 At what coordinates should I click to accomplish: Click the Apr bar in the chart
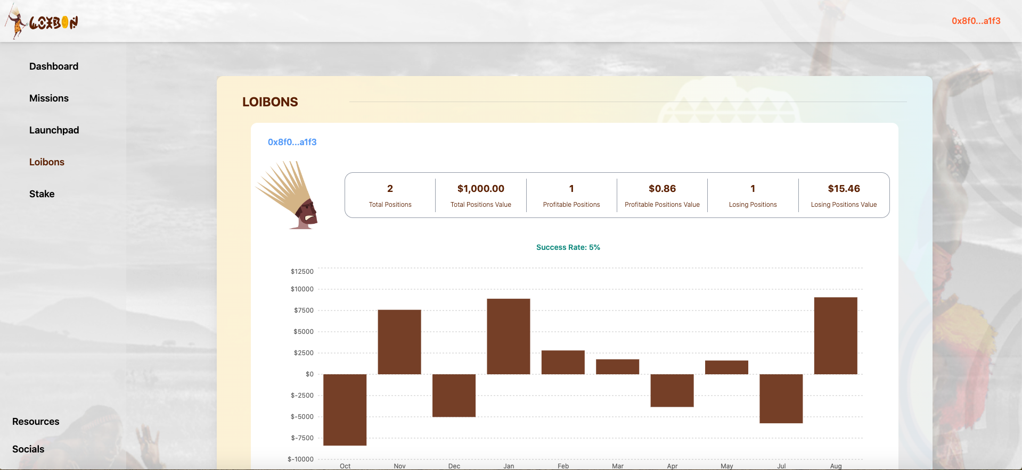coord(672,391)
